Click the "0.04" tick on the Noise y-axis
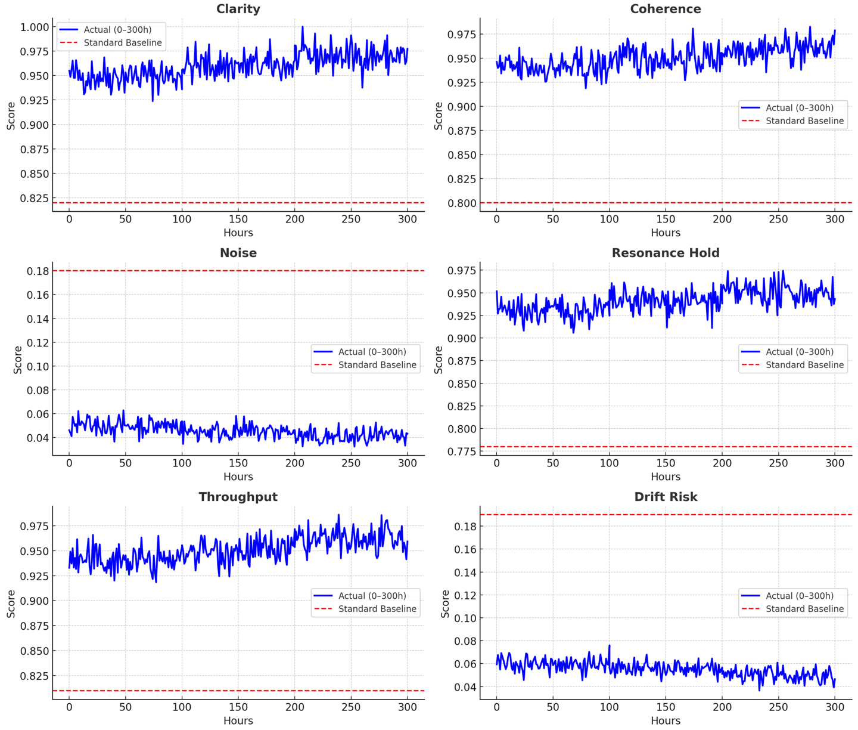 point(38,438)
